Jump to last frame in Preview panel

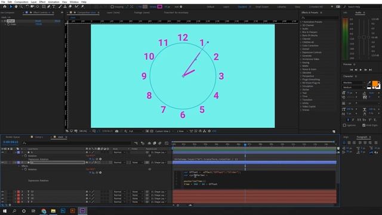[x=371, y=70]
